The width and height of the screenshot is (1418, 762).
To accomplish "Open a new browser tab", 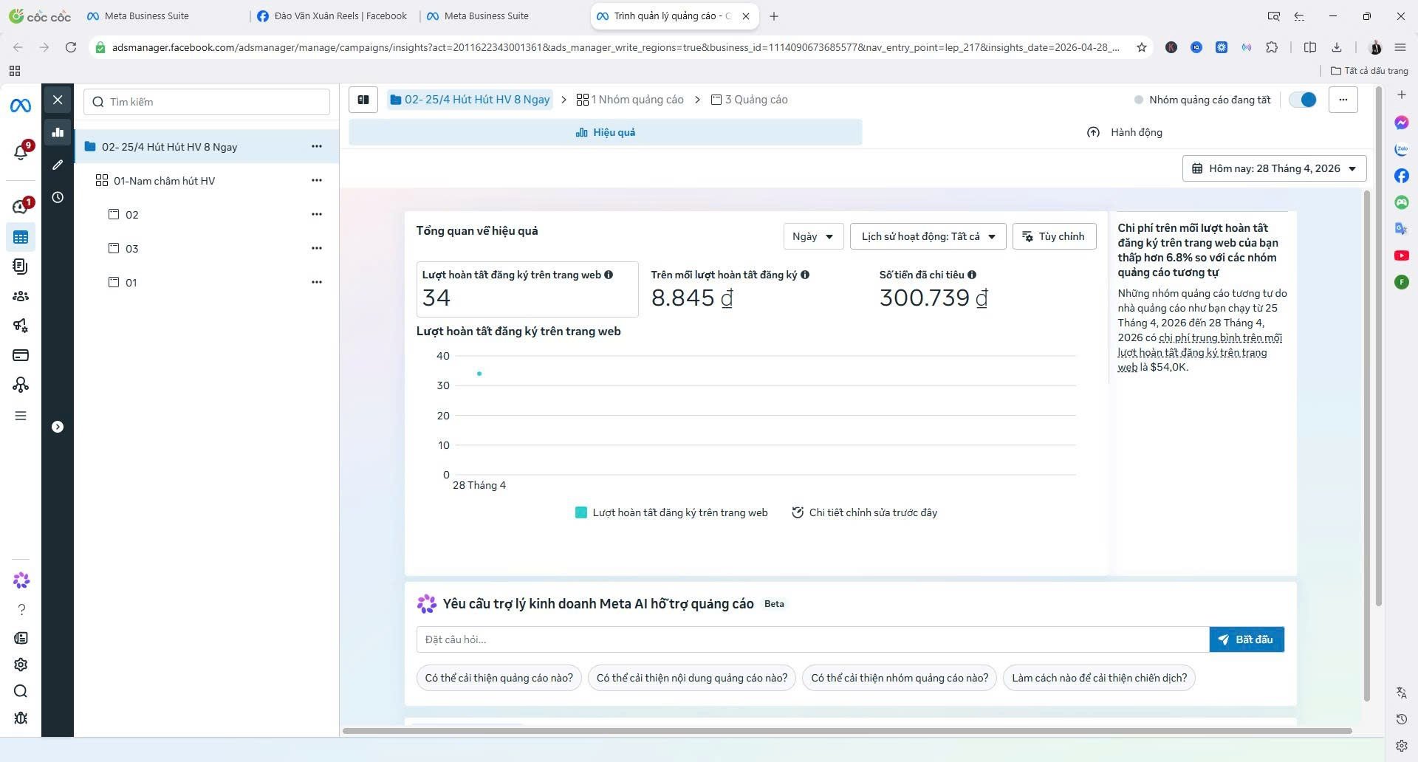I will [x=773, y=16].
